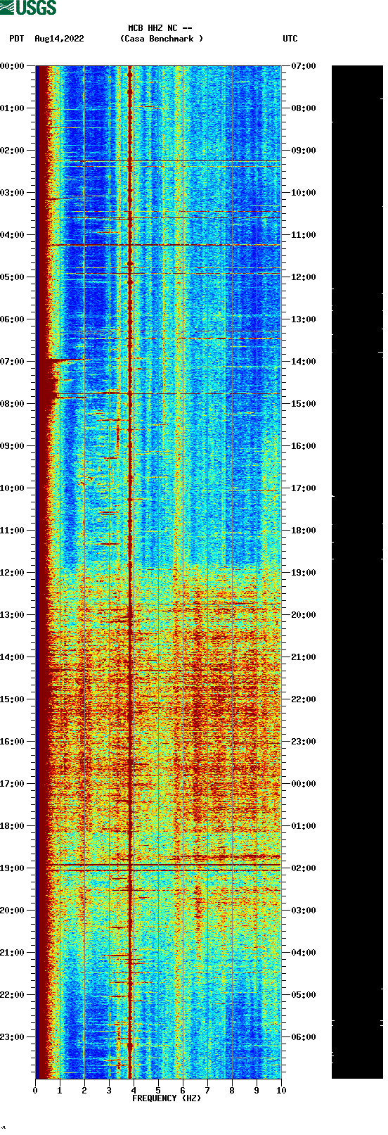Click the 'Aug14,2022' date label

coord(59,39)
